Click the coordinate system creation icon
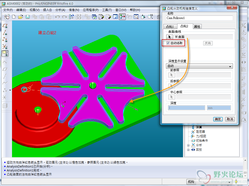The image size is (249, 186). (x=5, y=97)
